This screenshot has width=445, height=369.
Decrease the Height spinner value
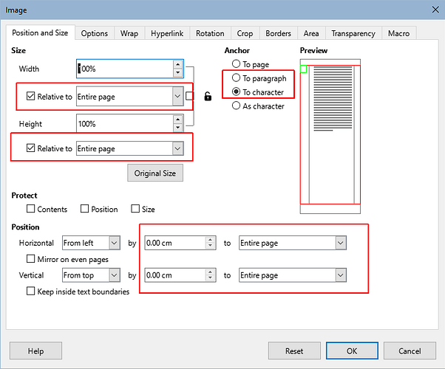(x=178, y=128)
